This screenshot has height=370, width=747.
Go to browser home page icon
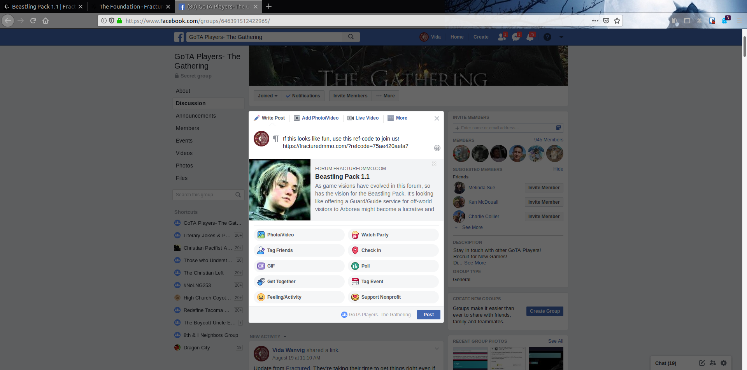point(46,21)
